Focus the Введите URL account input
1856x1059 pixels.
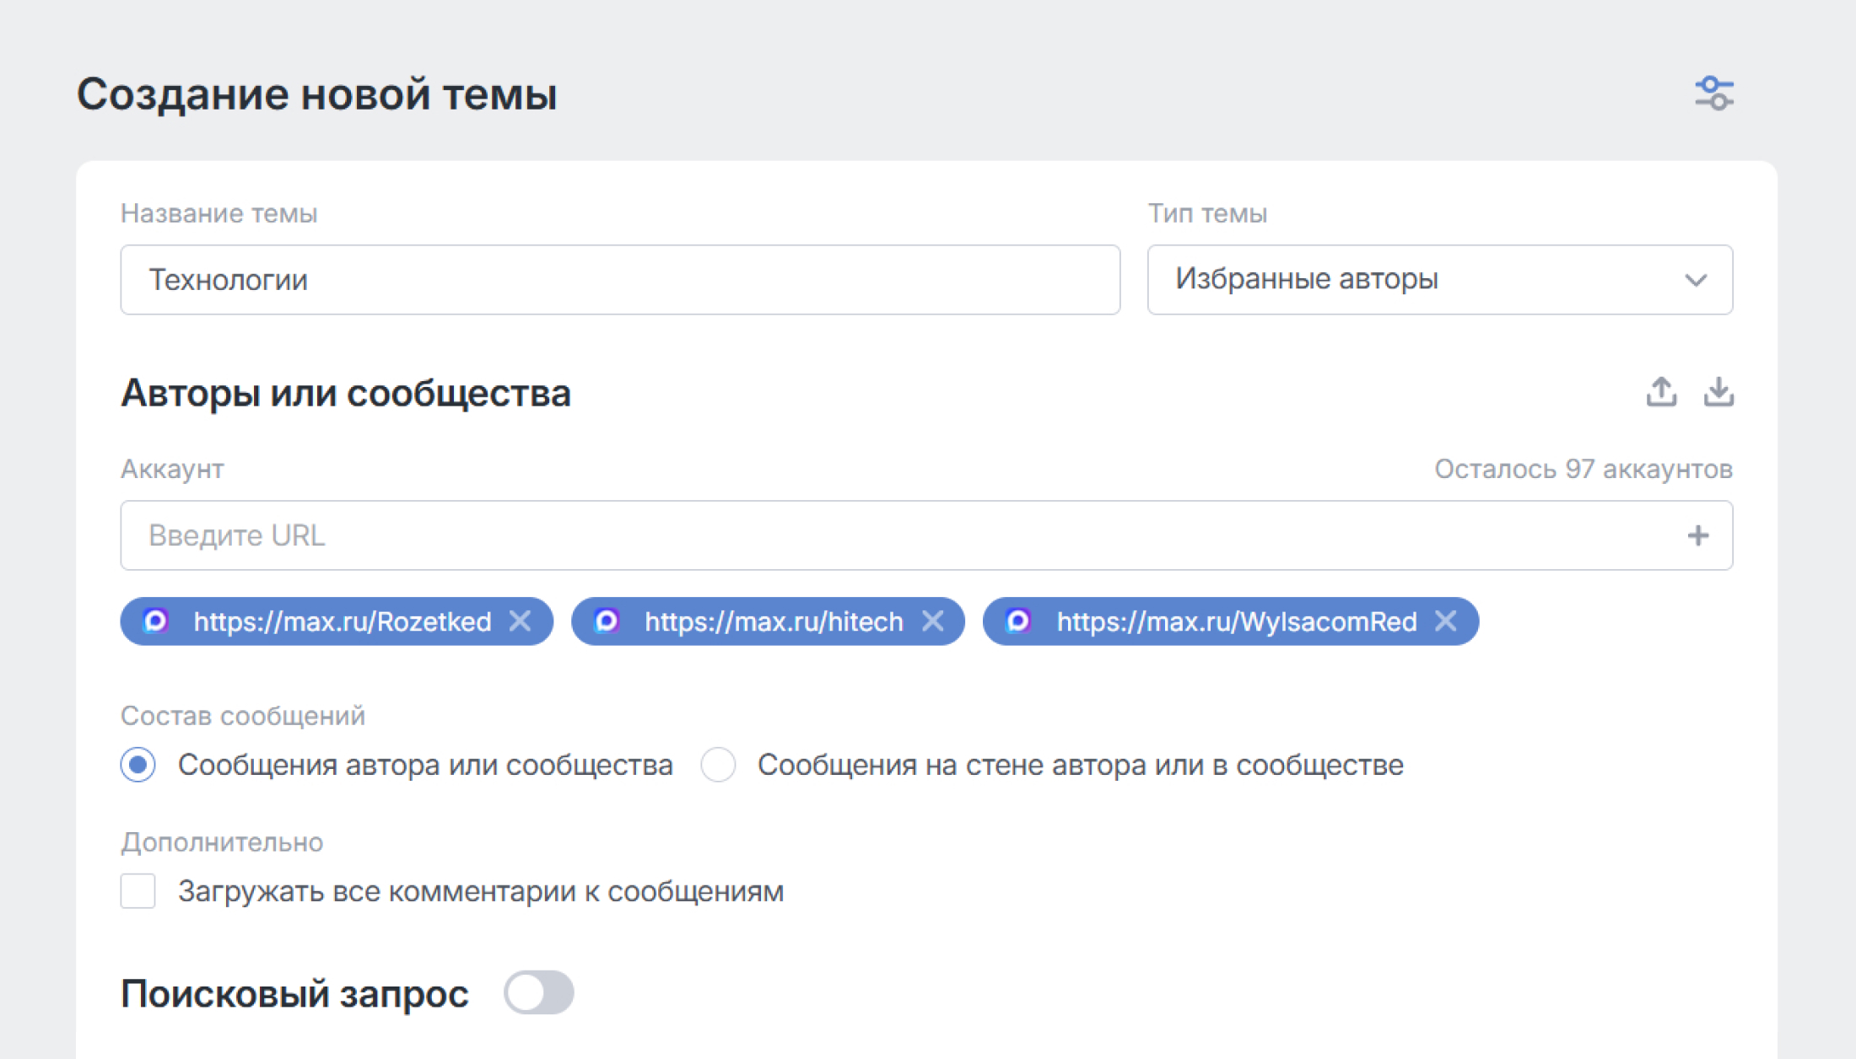click(x=591, y=535)
